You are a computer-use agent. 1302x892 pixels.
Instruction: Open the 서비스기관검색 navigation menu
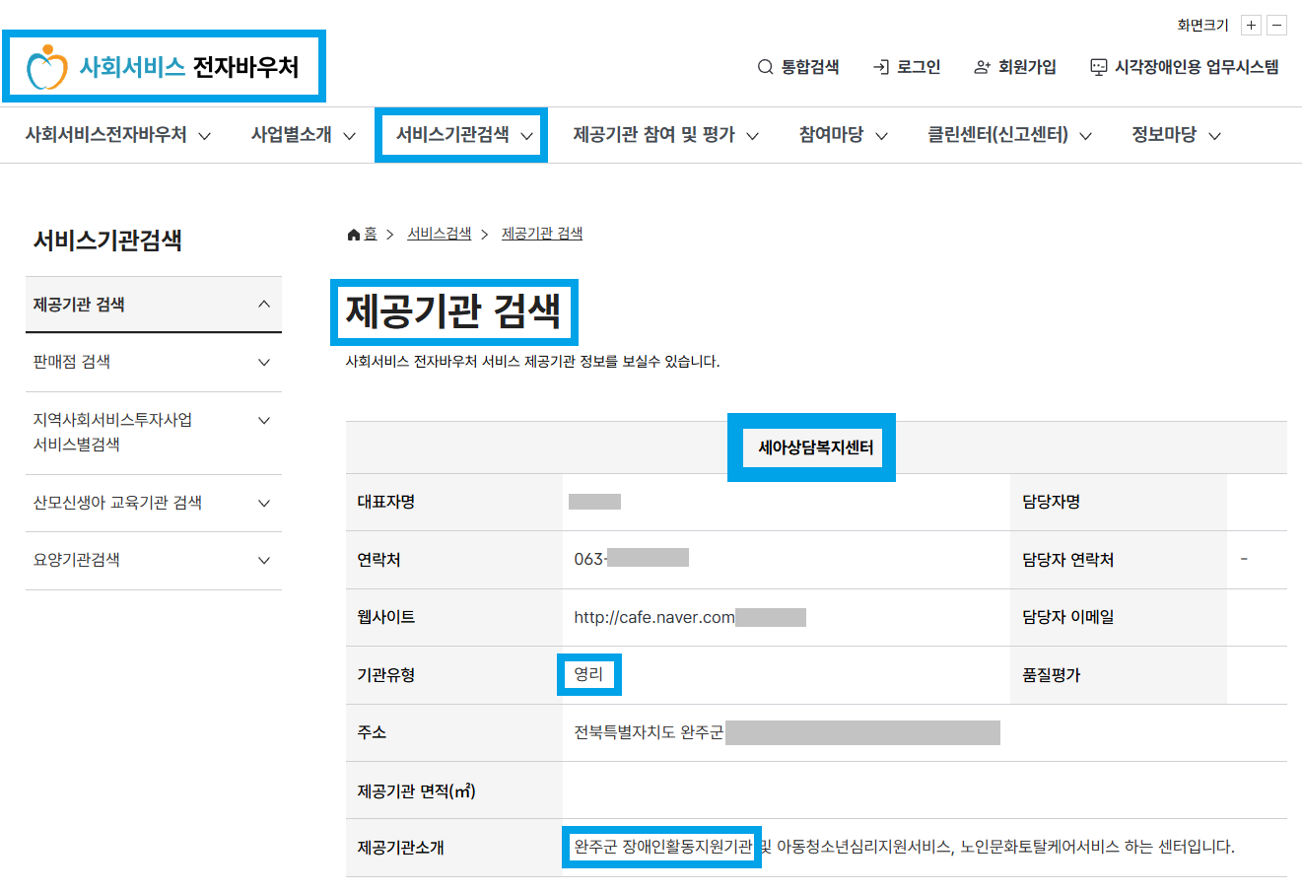click(460, 135)
